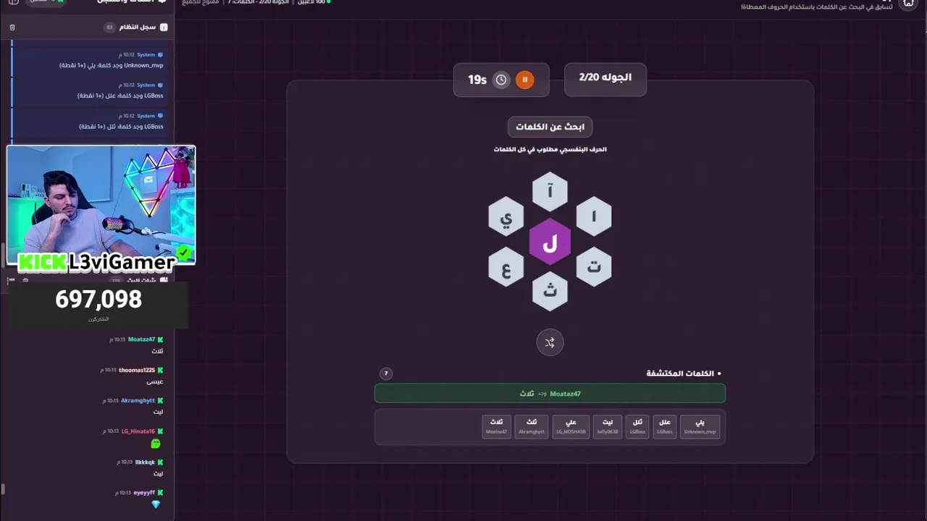This screenshot has width=927, height=521.
Task: Click the discovered word علل by LGBoss
Action: coord(664,426)
